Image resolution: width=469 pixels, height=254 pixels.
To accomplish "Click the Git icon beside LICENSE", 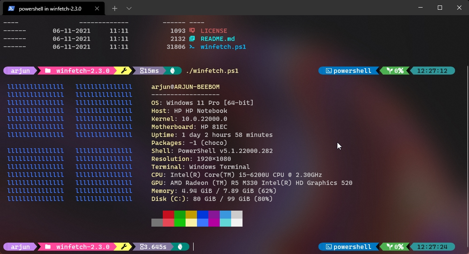I will click(192, 30).
